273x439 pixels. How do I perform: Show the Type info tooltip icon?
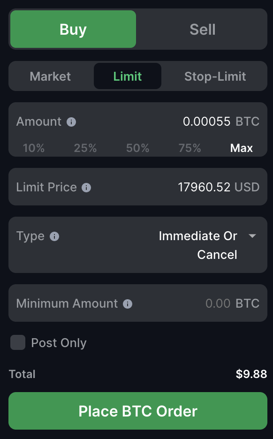[54, 236]
